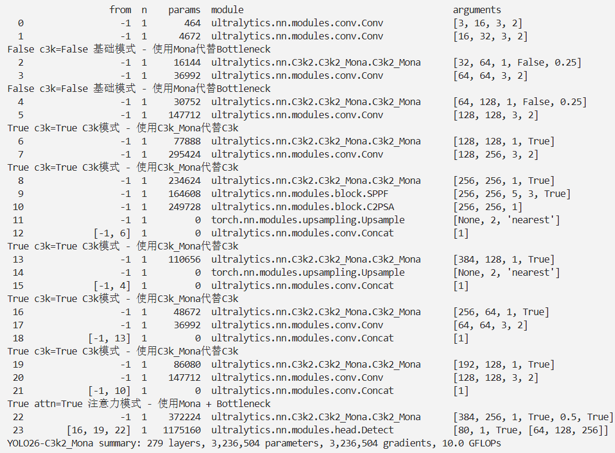Screen dimensions: 615x453
Task: Click the C2PSA module name in row 10
Action: click(x=302, y=207)
